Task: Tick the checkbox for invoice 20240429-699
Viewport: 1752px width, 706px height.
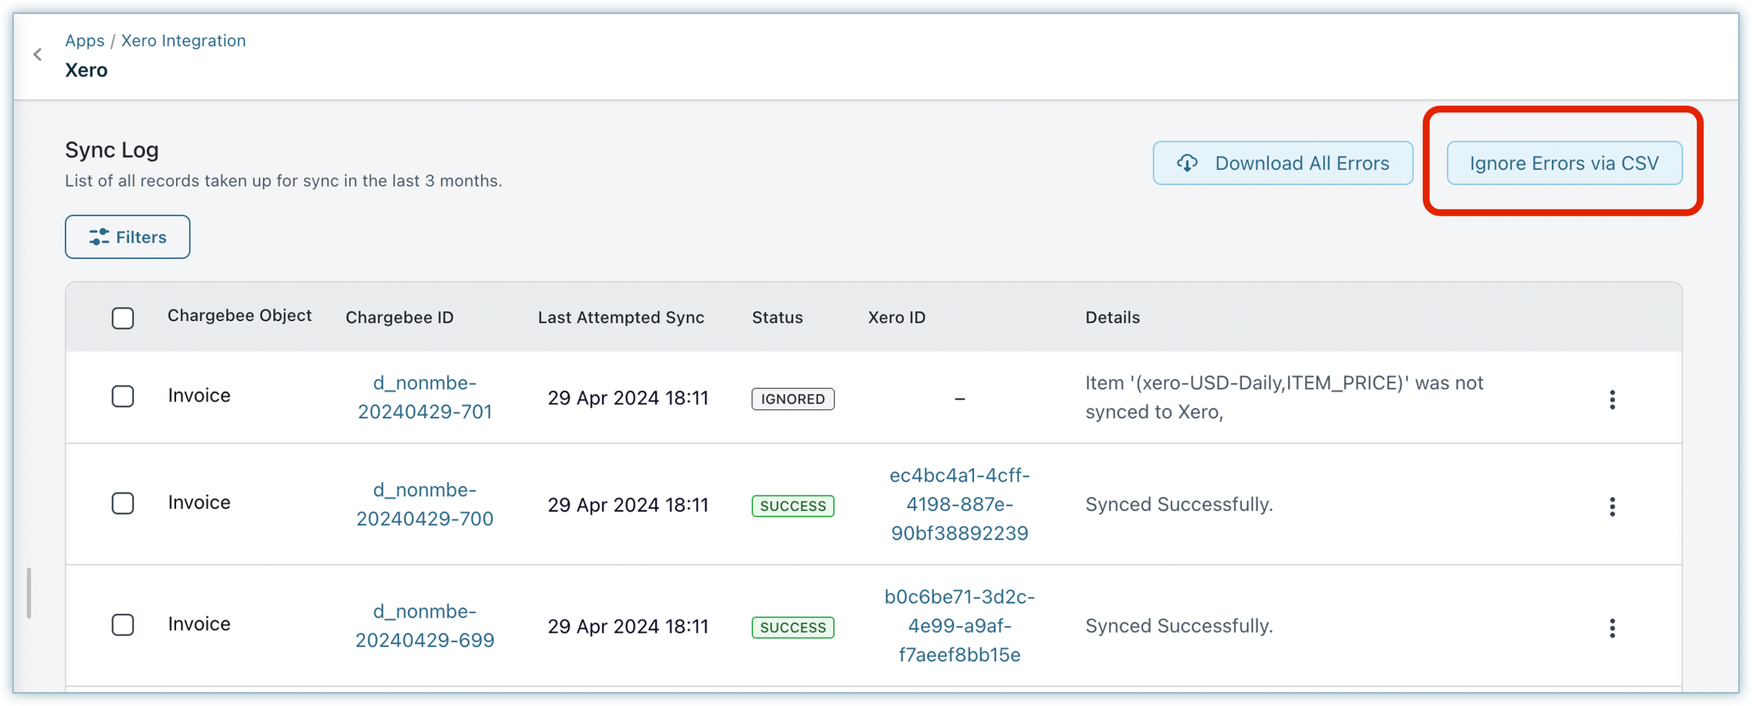Action: pos(123,625)
